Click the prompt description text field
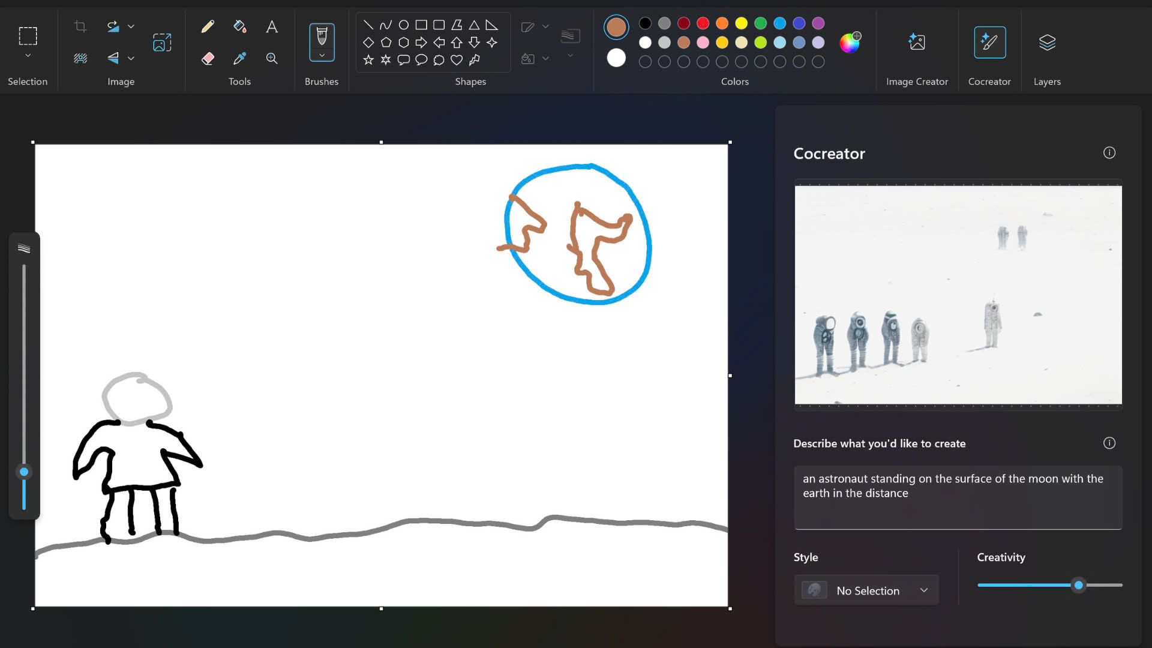Image resolution: width=1152 pixels, height=648 pixels. coord(958,497)
